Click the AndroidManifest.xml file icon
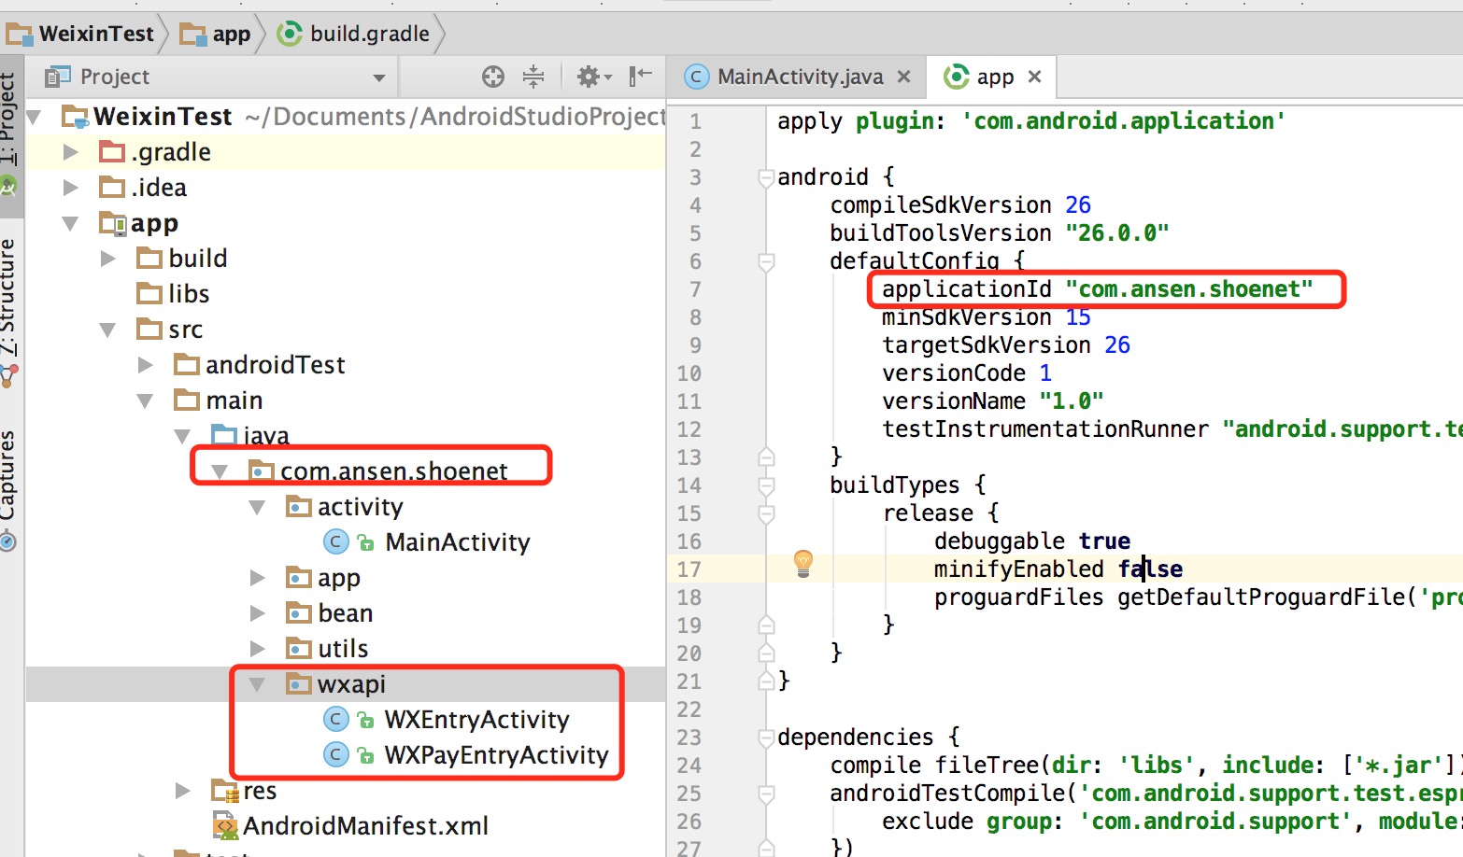Image resolution: width=1463 pixels, height=857 pixels. (x=225, y=825)
